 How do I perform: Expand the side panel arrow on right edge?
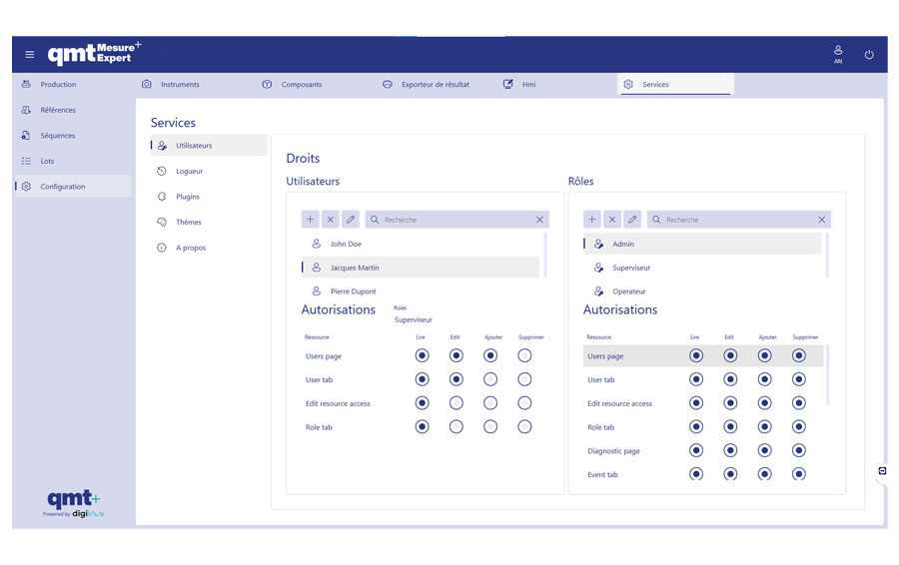click(882, 470)
